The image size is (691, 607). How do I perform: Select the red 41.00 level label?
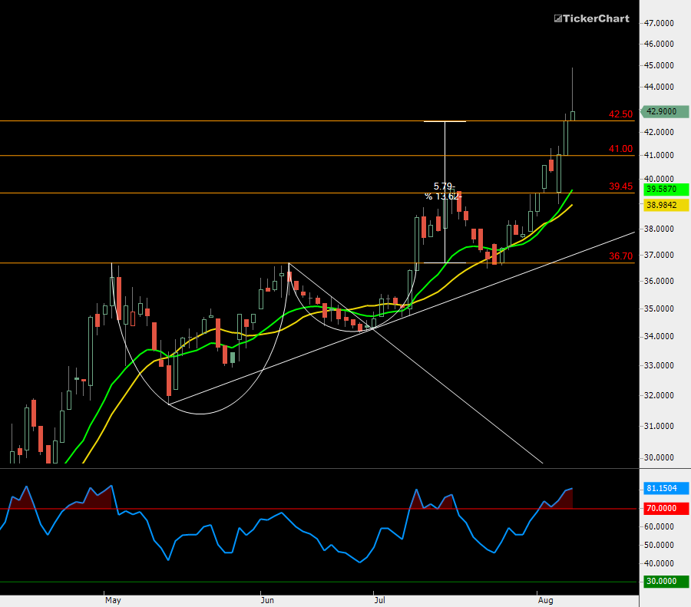(x=620, y=149)
